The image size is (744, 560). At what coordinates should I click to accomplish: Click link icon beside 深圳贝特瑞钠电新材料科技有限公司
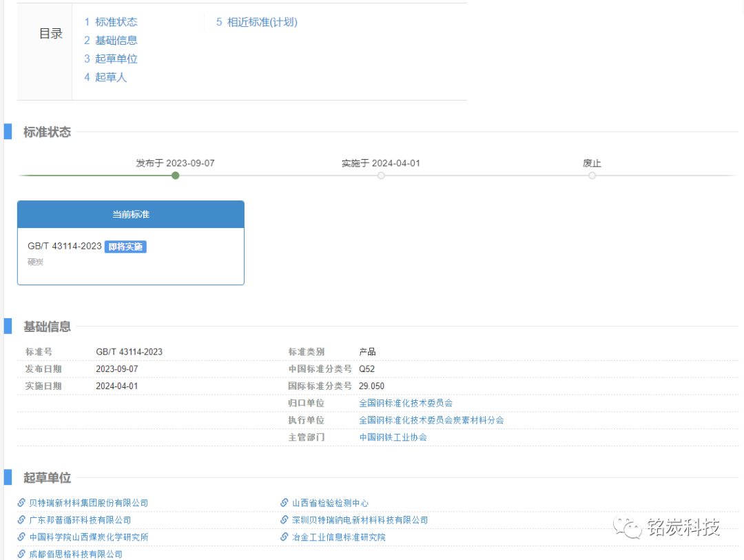pyautogui.click(x=285, y=519)
